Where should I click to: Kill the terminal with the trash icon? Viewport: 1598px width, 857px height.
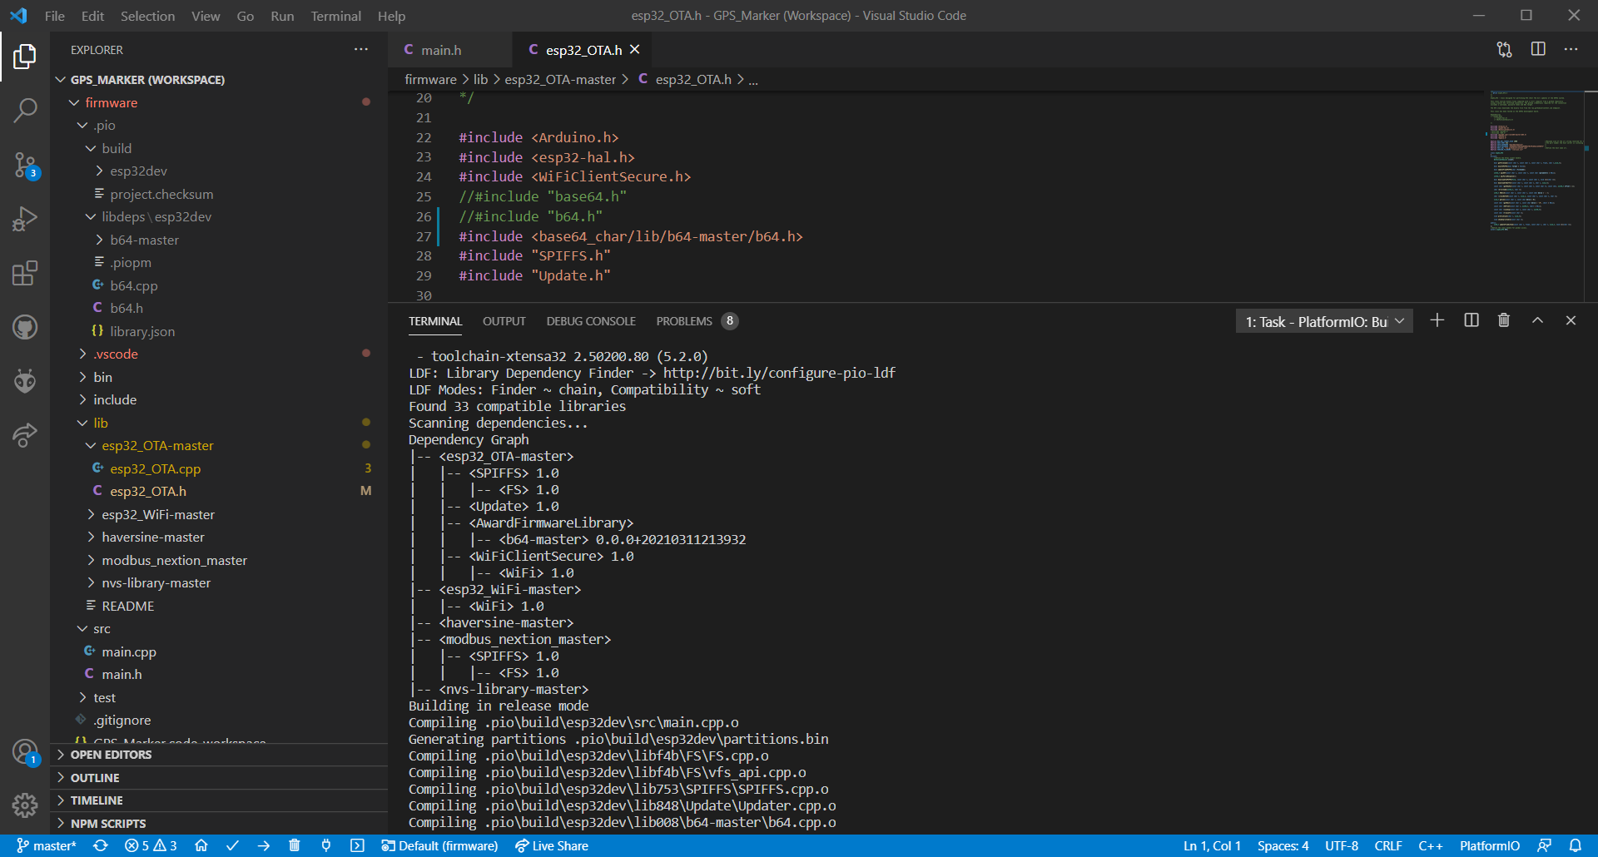(1503, 320)
